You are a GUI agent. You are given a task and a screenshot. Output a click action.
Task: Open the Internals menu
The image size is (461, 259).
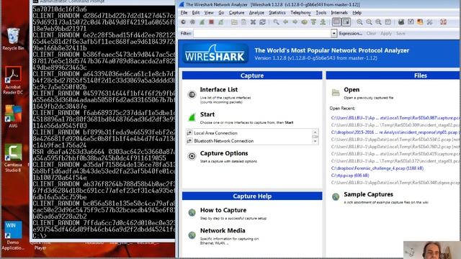pos(339,13)
